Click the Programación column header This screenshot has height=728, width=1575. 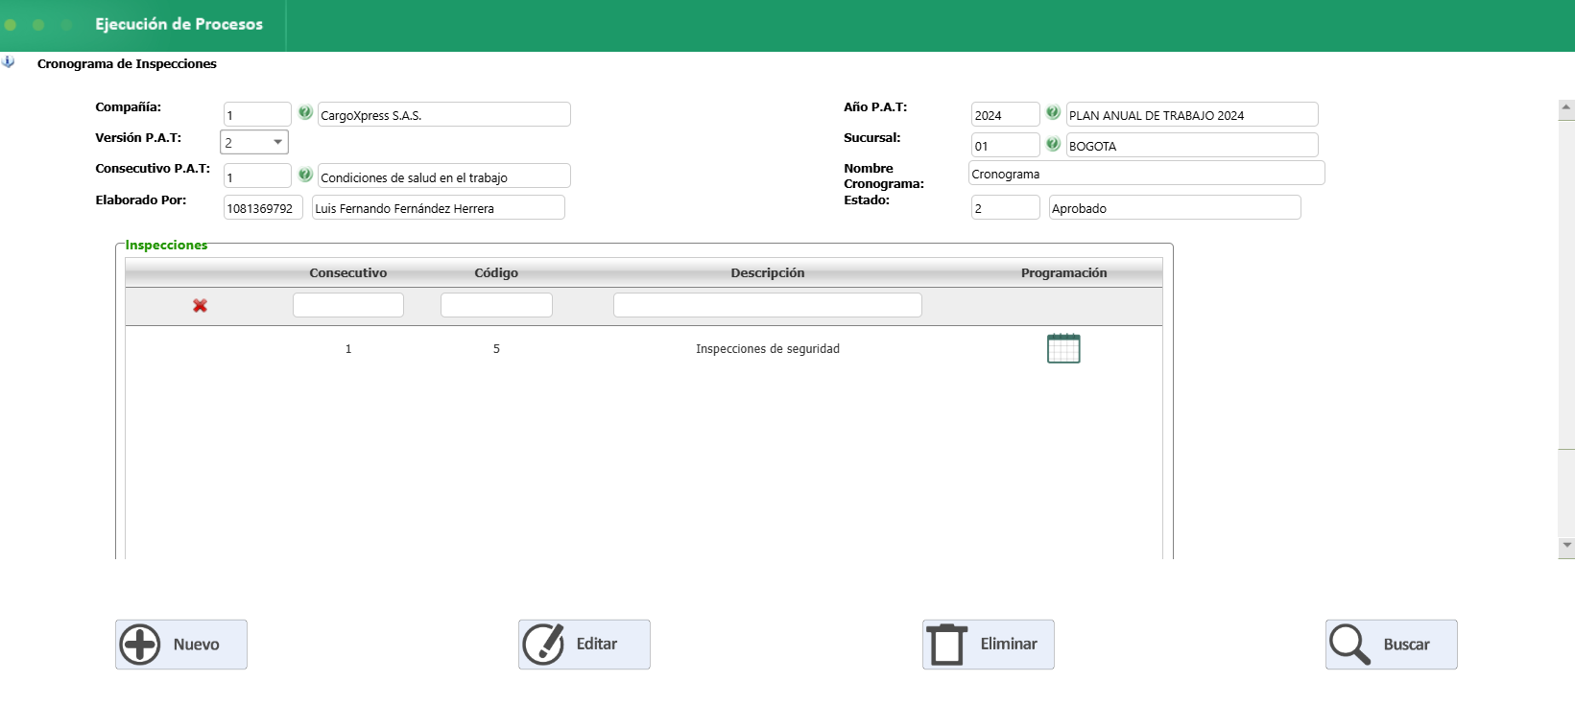(1063, 273)
